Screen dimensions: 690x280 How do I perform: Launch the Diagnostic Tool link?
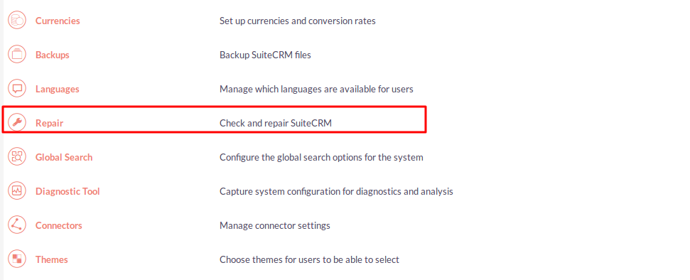[68, 191]
